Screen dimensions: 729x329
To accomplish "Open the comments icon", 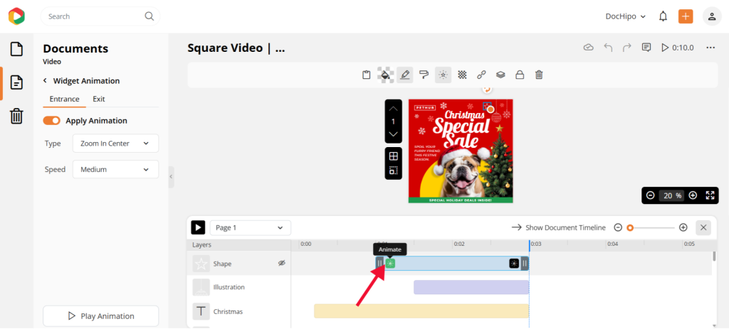I will click(x=646, y=48).
